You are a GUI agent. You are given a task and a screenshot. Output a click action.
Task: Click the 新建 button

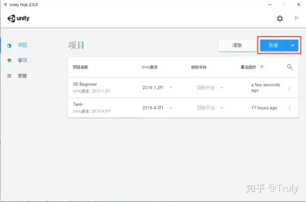coord(273,46)
